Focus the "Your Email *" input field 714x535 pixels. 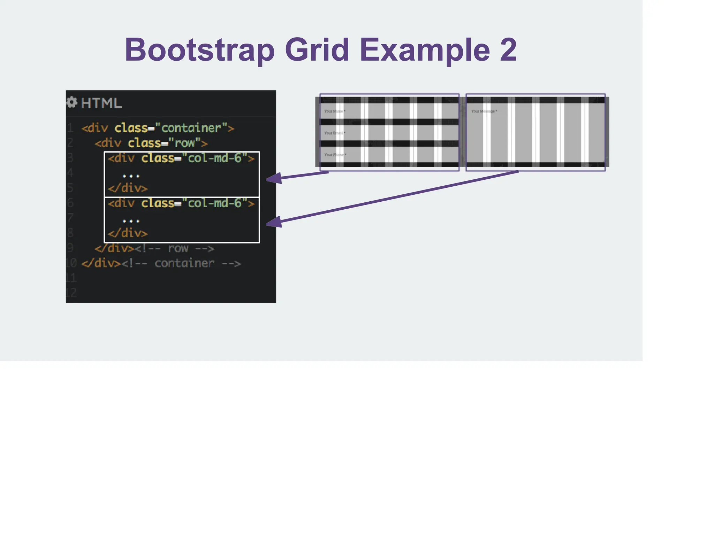389,133
